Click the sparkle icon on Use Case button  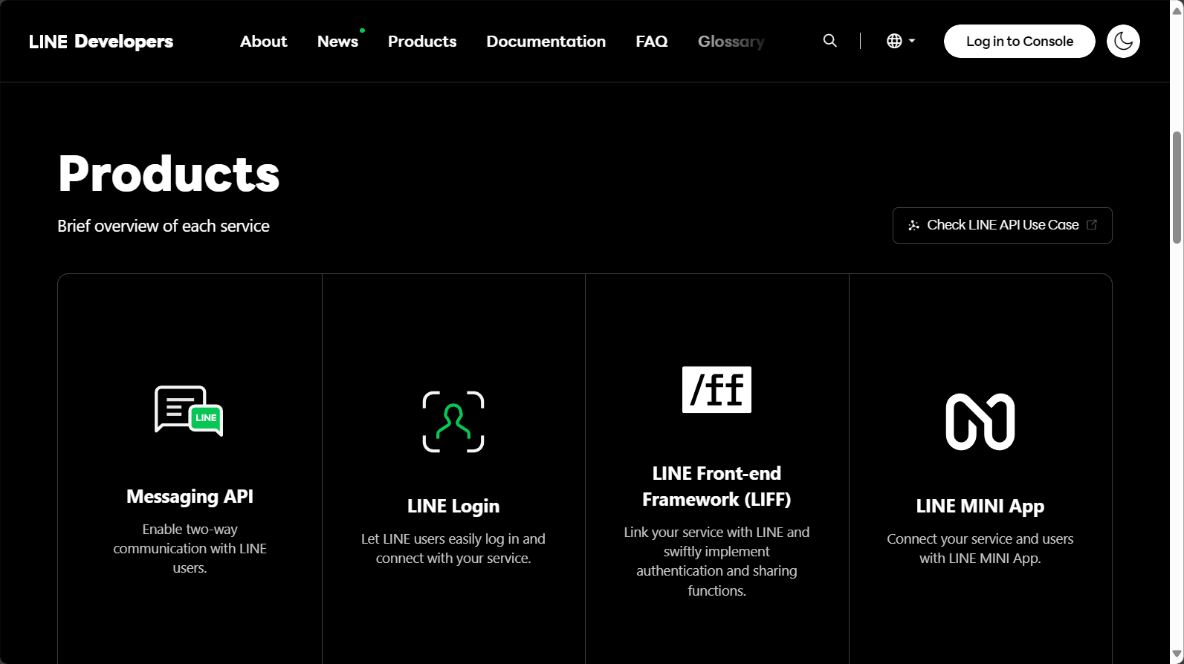click(913, 225)
